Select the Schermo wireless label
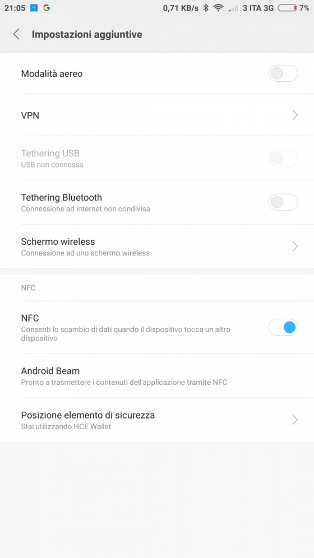This screenshot has height=558, width=314. (x=58, y=241)
